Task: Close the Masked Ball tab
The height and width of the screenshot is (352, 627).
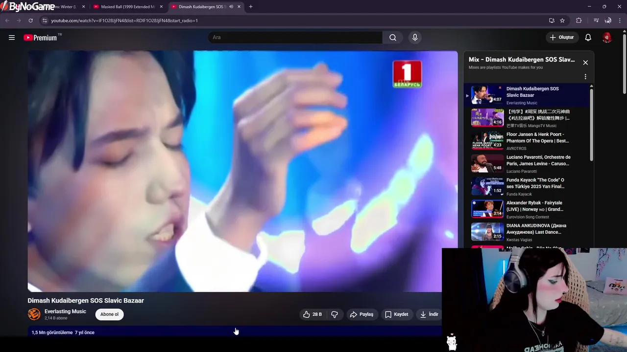Action: click(x=161, y=7)
